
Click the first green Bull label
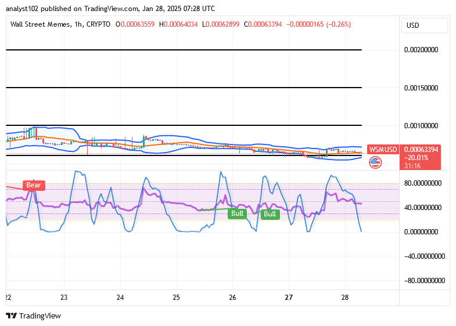238,213
